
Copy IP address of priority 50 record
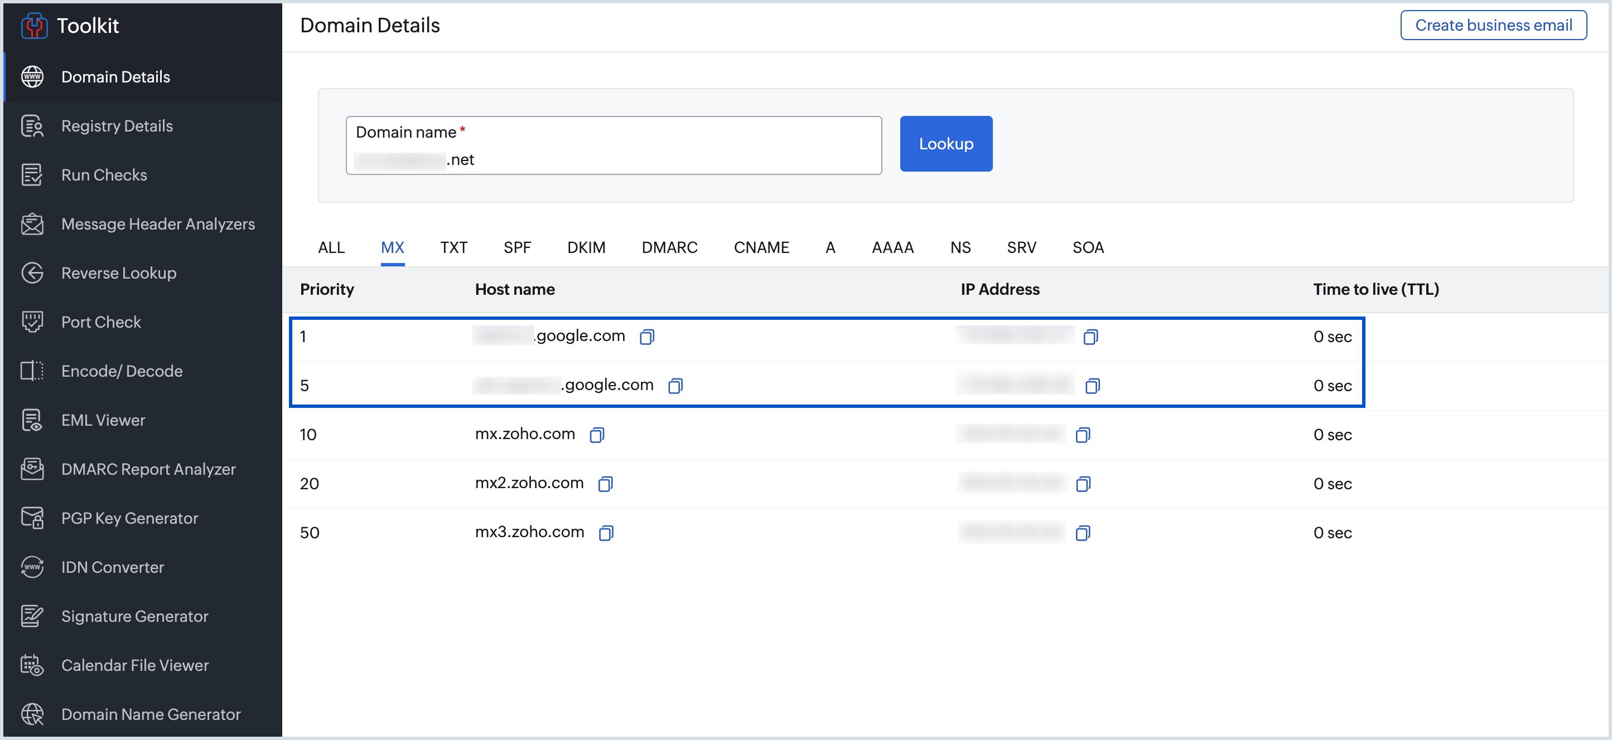[x=1083, y=533]
